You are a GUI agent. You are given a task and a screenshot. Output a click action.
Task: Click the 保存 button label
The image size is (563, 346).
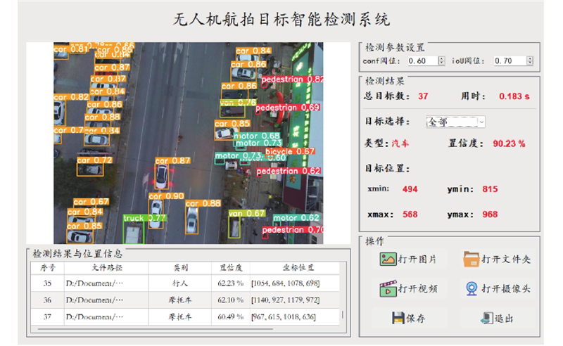(x=415, y=318)
